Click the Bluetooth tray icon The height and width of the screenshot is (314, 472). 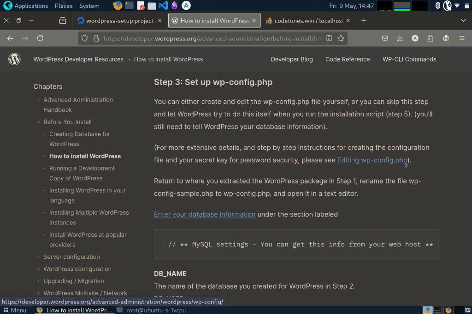click(438, 6)
